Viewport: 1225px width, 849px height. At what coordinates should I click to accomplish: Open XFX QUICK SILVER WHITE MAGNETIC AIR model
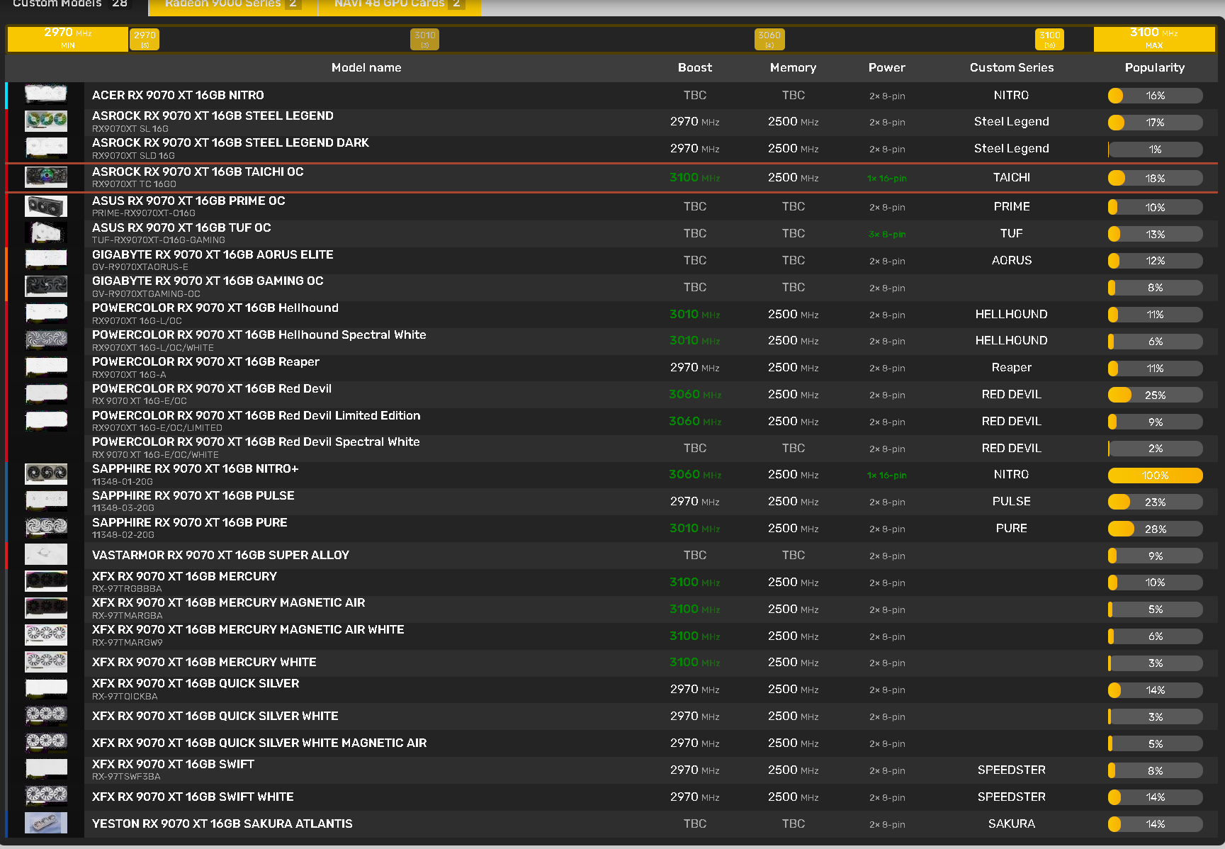(x=259, y=743)
